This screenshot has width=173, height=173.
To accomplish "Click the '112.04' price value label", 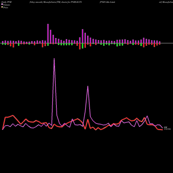I will point(167,129).
